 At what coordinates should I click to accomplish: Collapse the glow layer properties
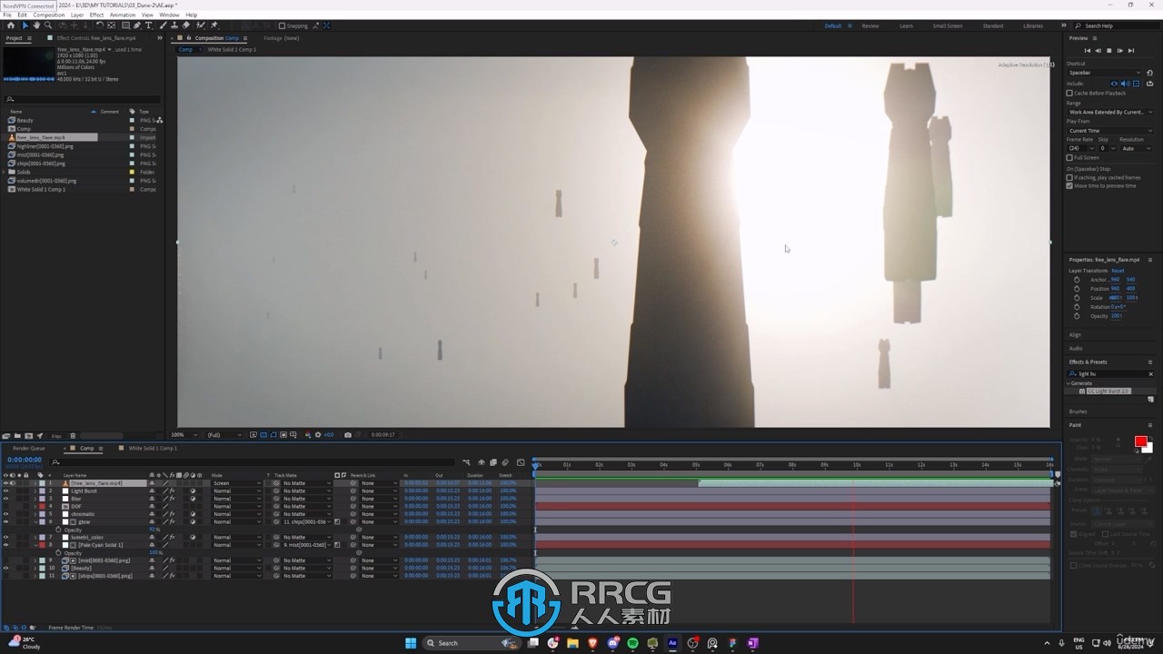35,522
